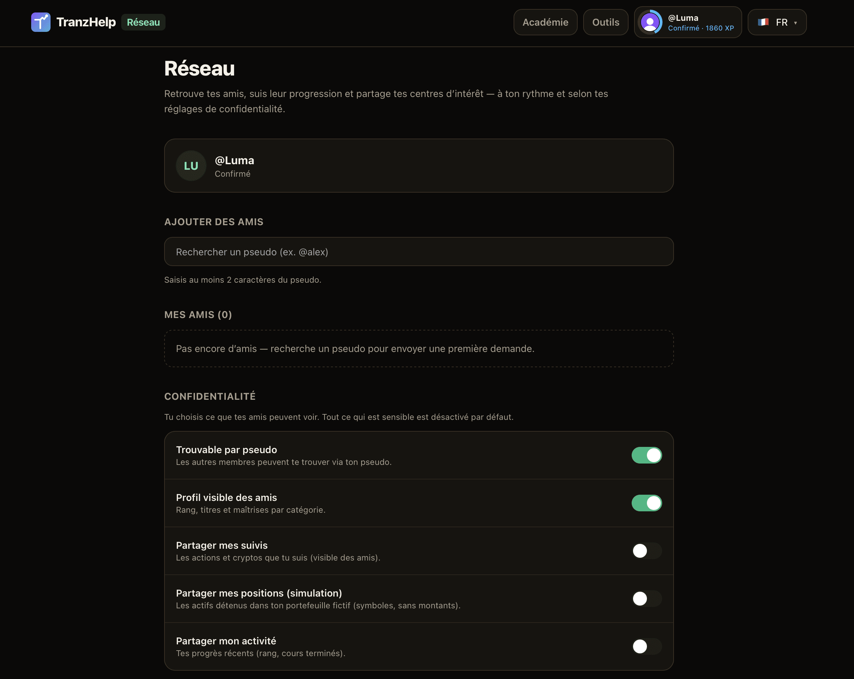Open the @Luma account button
Screen dimensions: 854x679
tap(688, 22)
